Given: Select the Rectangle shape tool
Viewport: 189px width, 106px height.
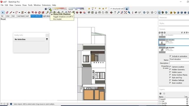Looking at the screenshot, I should [x=22, y=12].
